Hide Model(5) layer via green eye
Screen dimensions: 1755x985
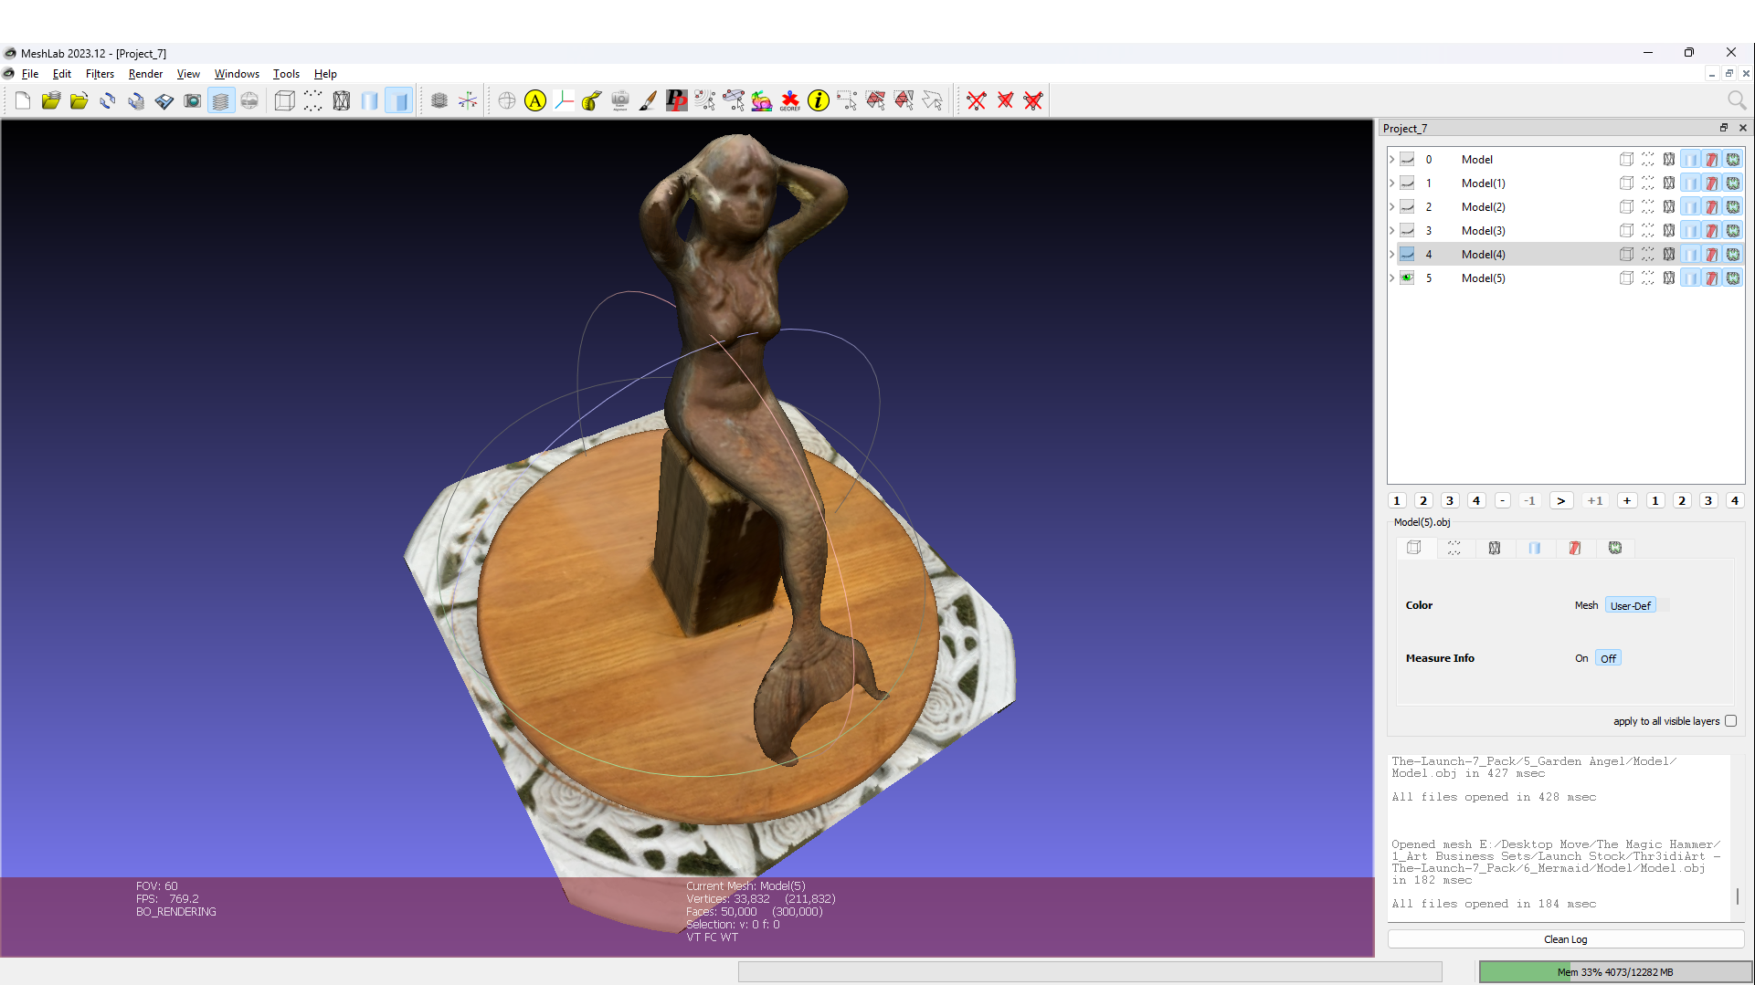point(1407,278)
